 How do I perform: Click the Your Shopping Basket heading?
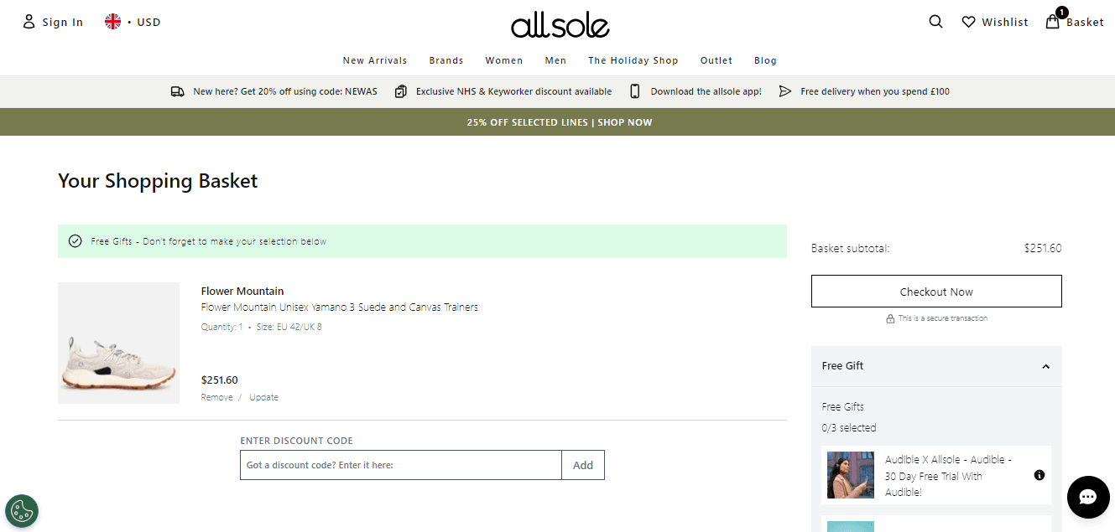(158, 181)
